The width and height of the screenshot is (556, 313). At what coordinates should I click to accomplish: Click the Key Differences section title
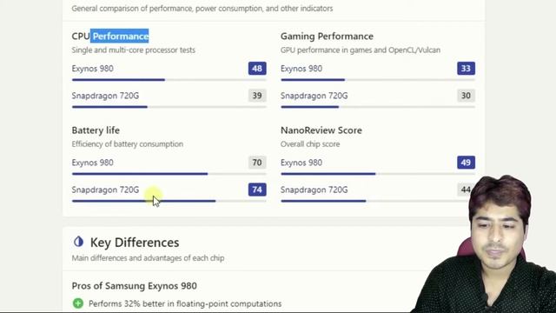[135, 243]
